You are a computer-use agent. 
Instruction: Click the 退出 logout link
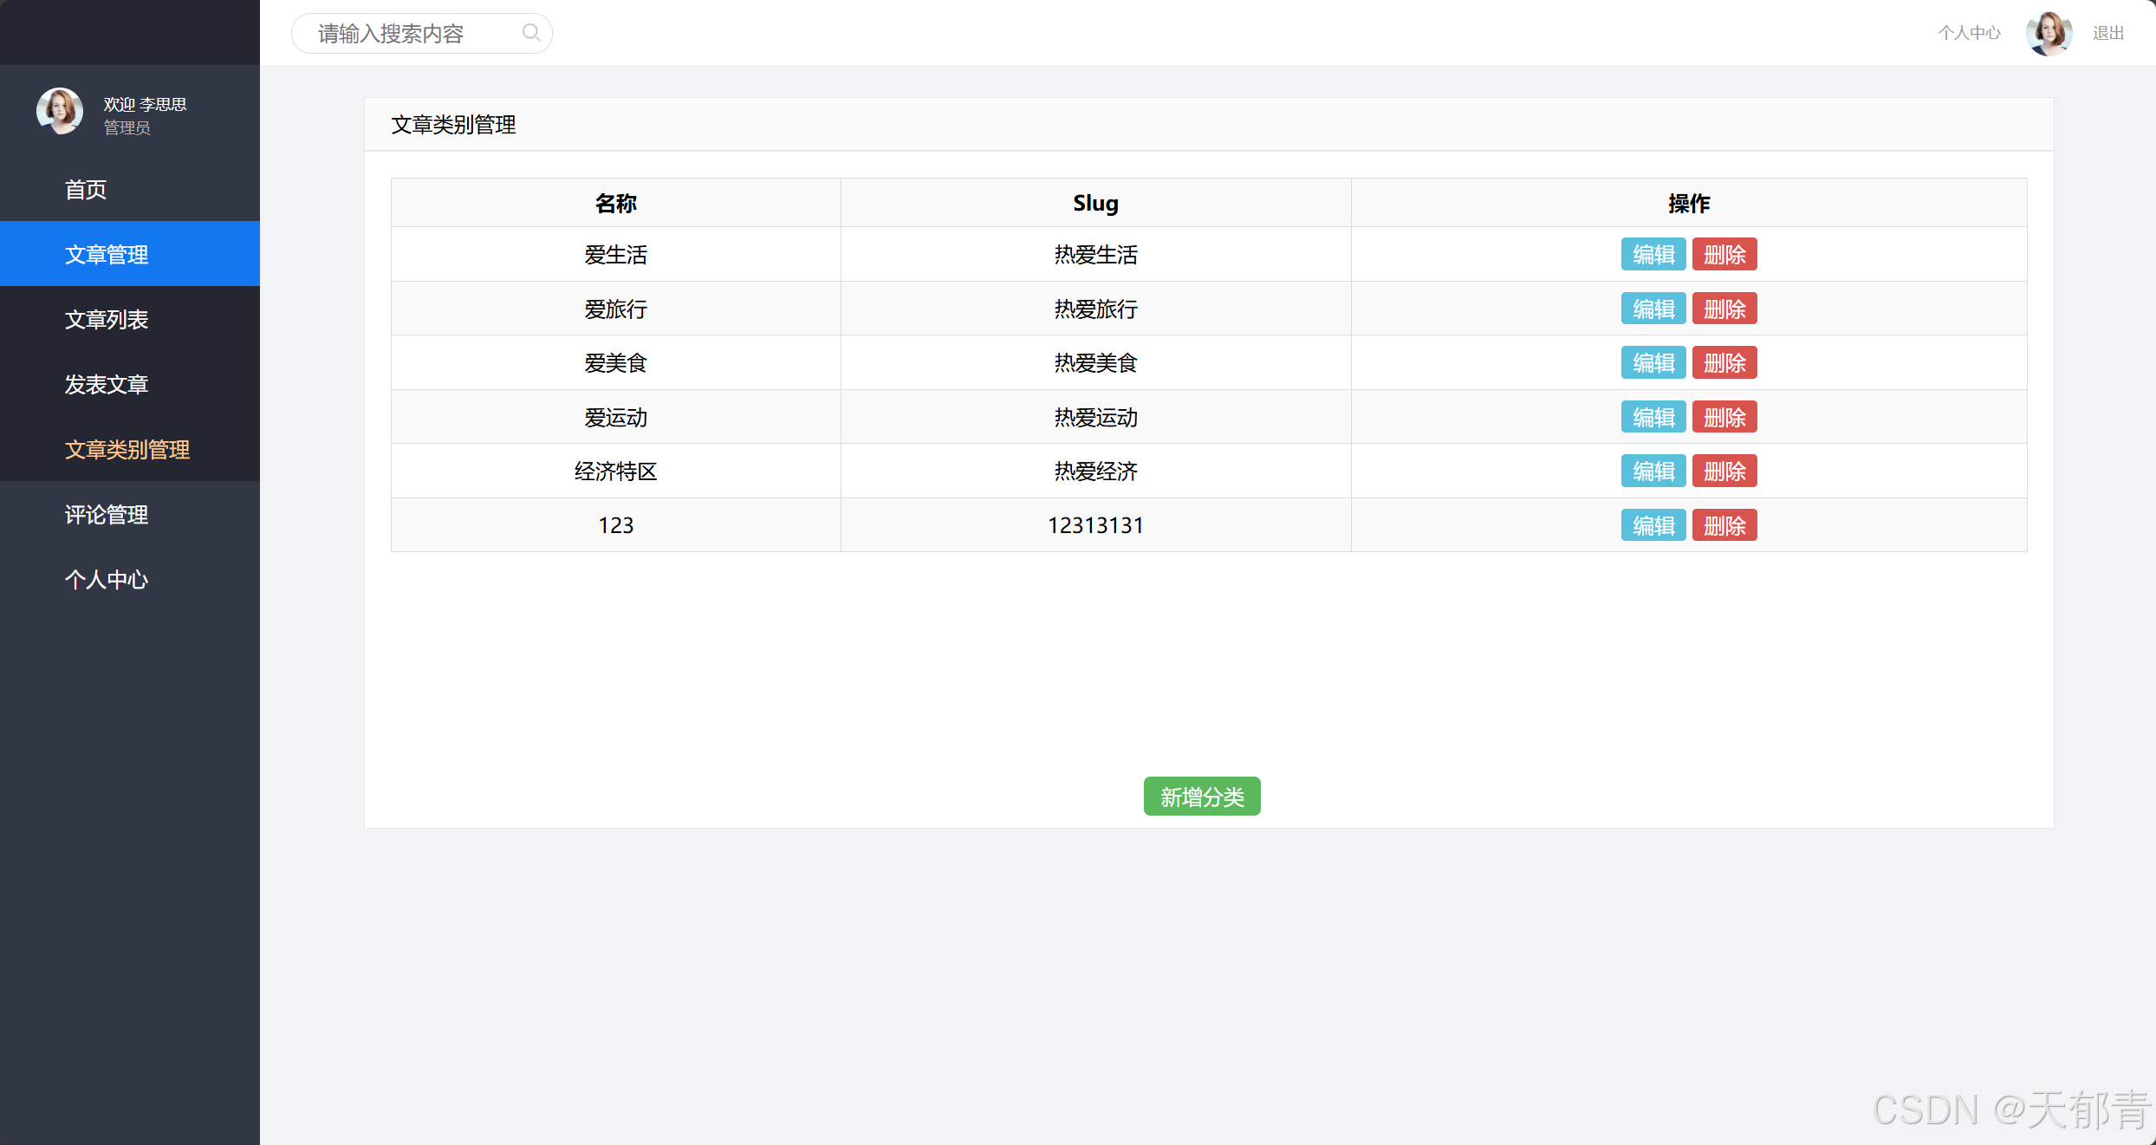pyautogui.click(x=2107, y=33)
